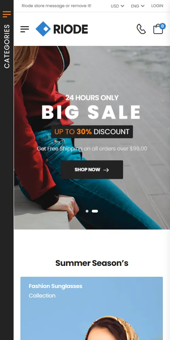Viewport: 170px width, 340px height.
Task: Select the active second slider pagination dot
Action: pos(95,211)
